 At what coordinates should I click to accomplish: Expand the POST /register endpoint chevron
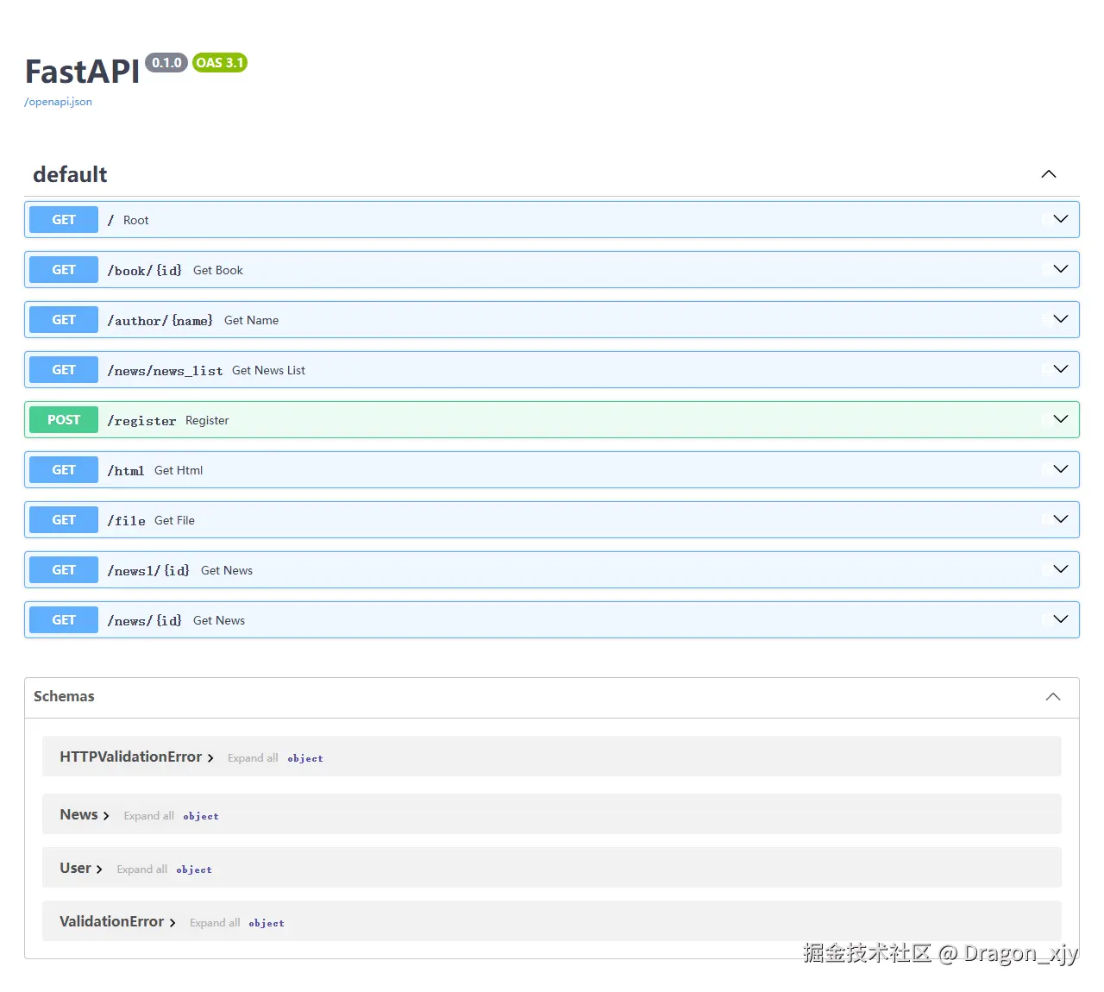[x=1061, y=419]
